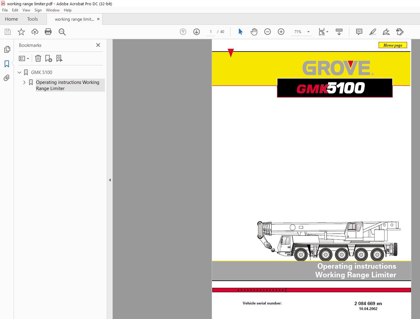
Task: Select GMK 5100 bookmark entry
Action: coord(42,72)
